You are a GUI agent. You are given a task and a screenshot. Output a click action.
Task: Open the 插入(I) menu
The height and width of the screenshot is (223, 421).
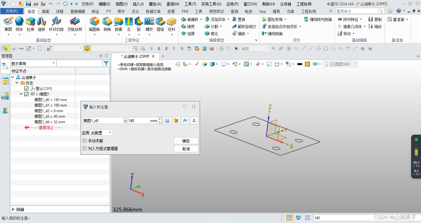(x=138, y=4)
